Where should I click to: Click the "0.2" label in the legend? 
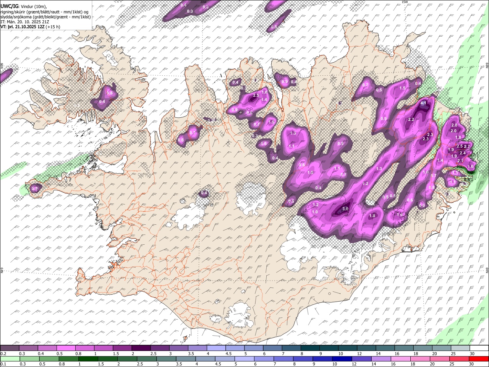point(3,354)
